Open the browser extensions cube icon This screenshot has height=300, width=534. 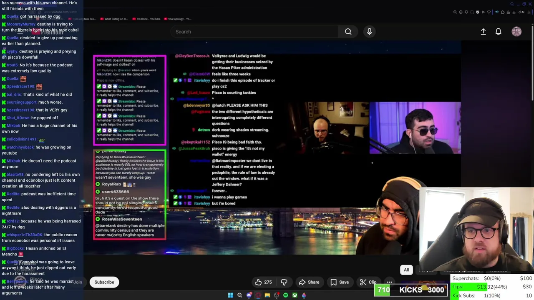503,12
